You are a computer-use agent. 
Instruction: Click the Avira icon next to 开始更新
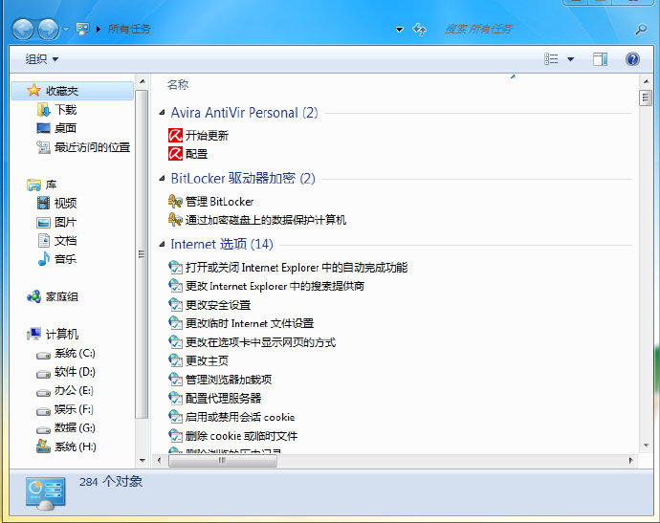pyautogui.click(x=175, y=136)
